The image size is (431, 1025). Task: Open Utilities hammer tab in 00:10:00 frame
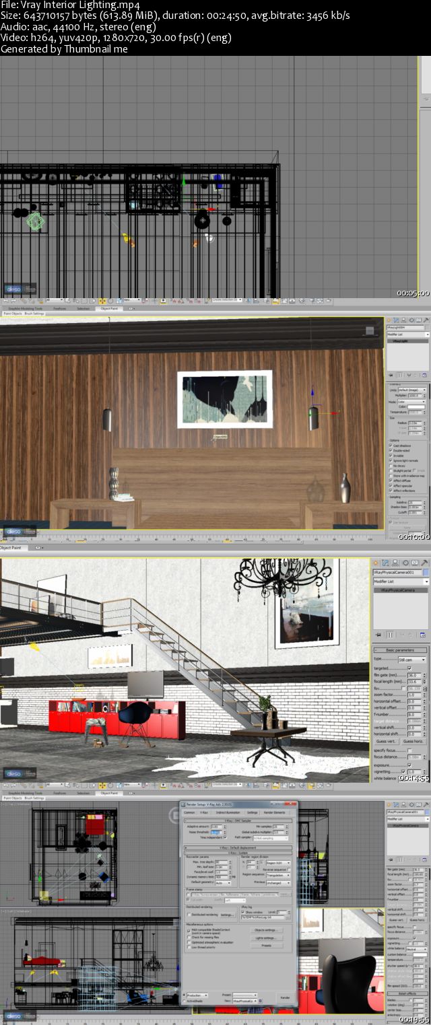[426, 320]
